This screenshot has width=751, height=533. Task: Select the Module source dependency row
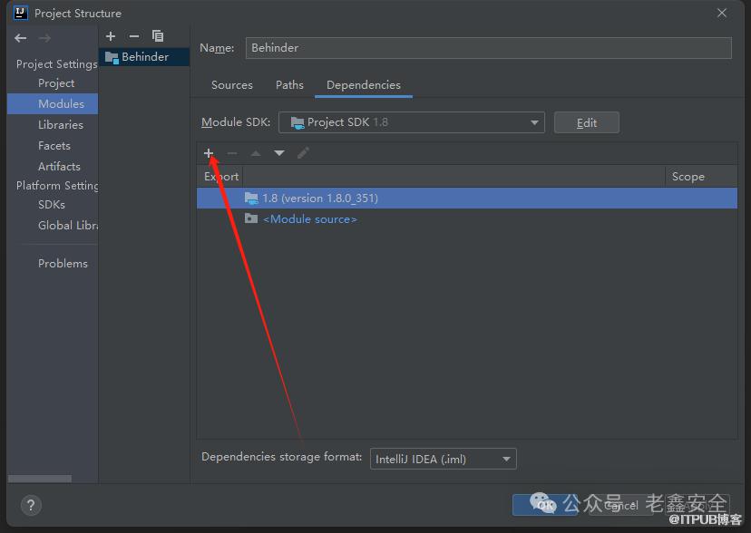[x=309, y=219]
